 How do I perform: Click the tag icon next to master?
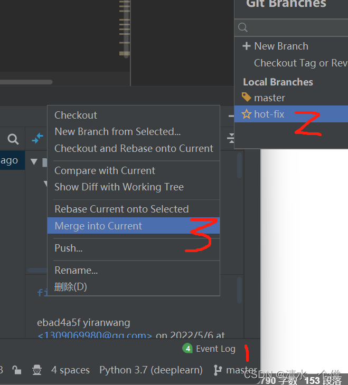coord(246,97)
